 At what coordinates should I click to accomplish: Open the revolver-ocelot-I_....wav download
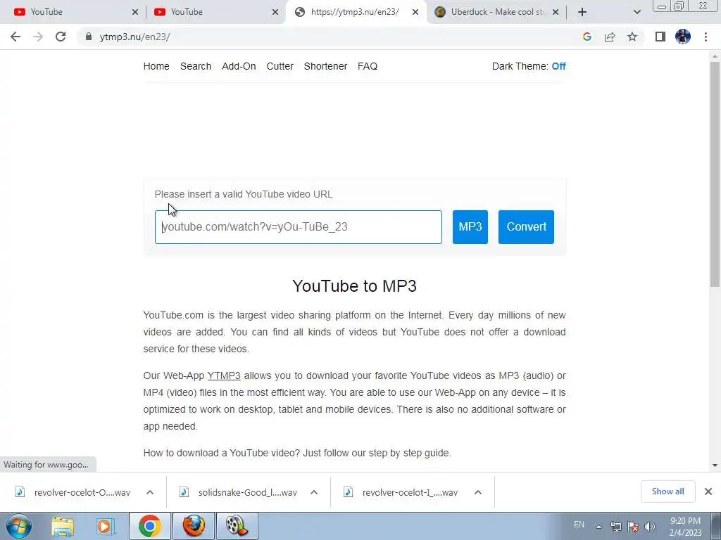(401, 492)
